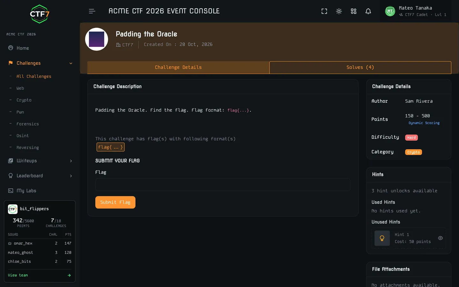Screen dimensions: 459x287
Task: Select the Osint category in the sidebar
Action: [x=23, y=136]
